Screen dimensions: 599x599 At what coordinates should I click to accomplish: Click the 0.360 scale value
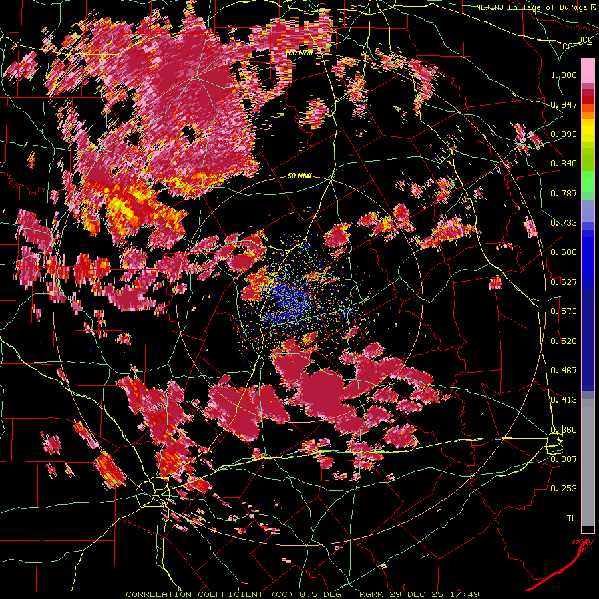pos(564,429)
